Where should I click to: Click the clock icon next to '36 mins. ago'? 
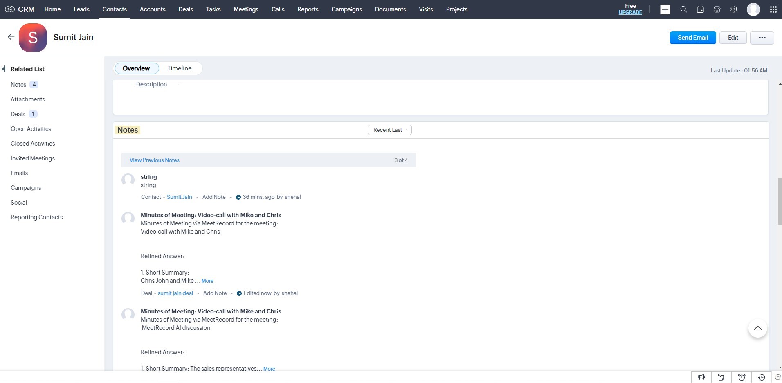pos(238,197)
